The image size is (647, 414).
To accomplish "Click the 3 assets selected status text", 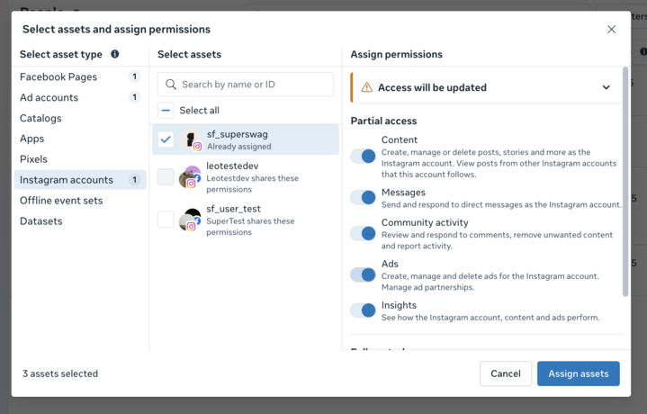I will click(60, 373).
